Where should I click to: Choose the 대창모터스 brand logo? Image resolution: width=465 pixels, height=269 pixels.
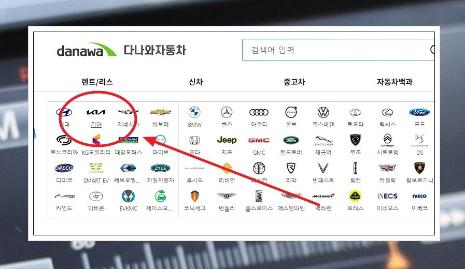[128, 140]
